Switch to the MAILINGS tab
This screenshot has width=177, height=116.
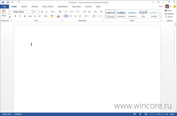tap(76, 7)
